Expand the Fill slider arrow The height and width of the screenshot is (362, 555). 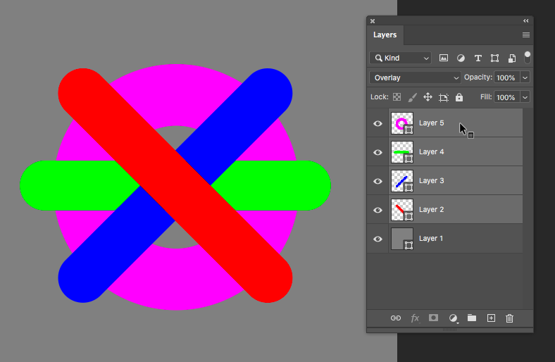click(525, 97)
